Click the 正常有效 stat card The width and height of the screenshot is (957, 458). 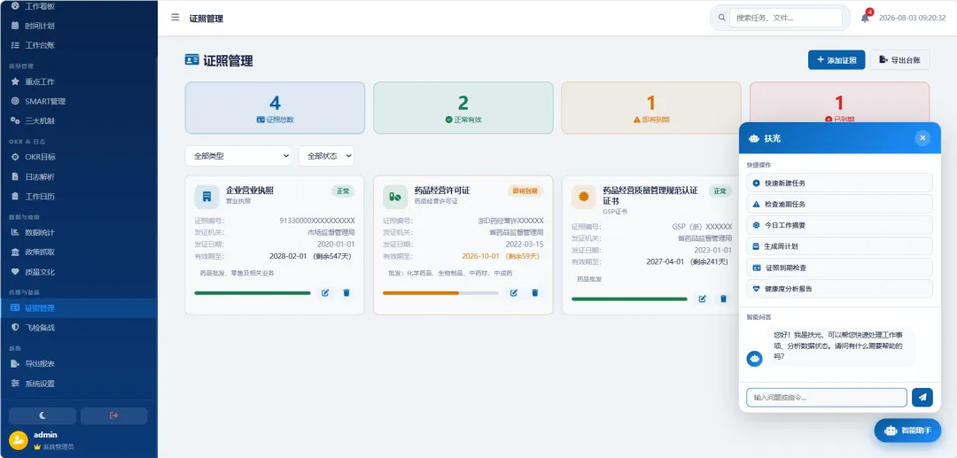[463, 108]
